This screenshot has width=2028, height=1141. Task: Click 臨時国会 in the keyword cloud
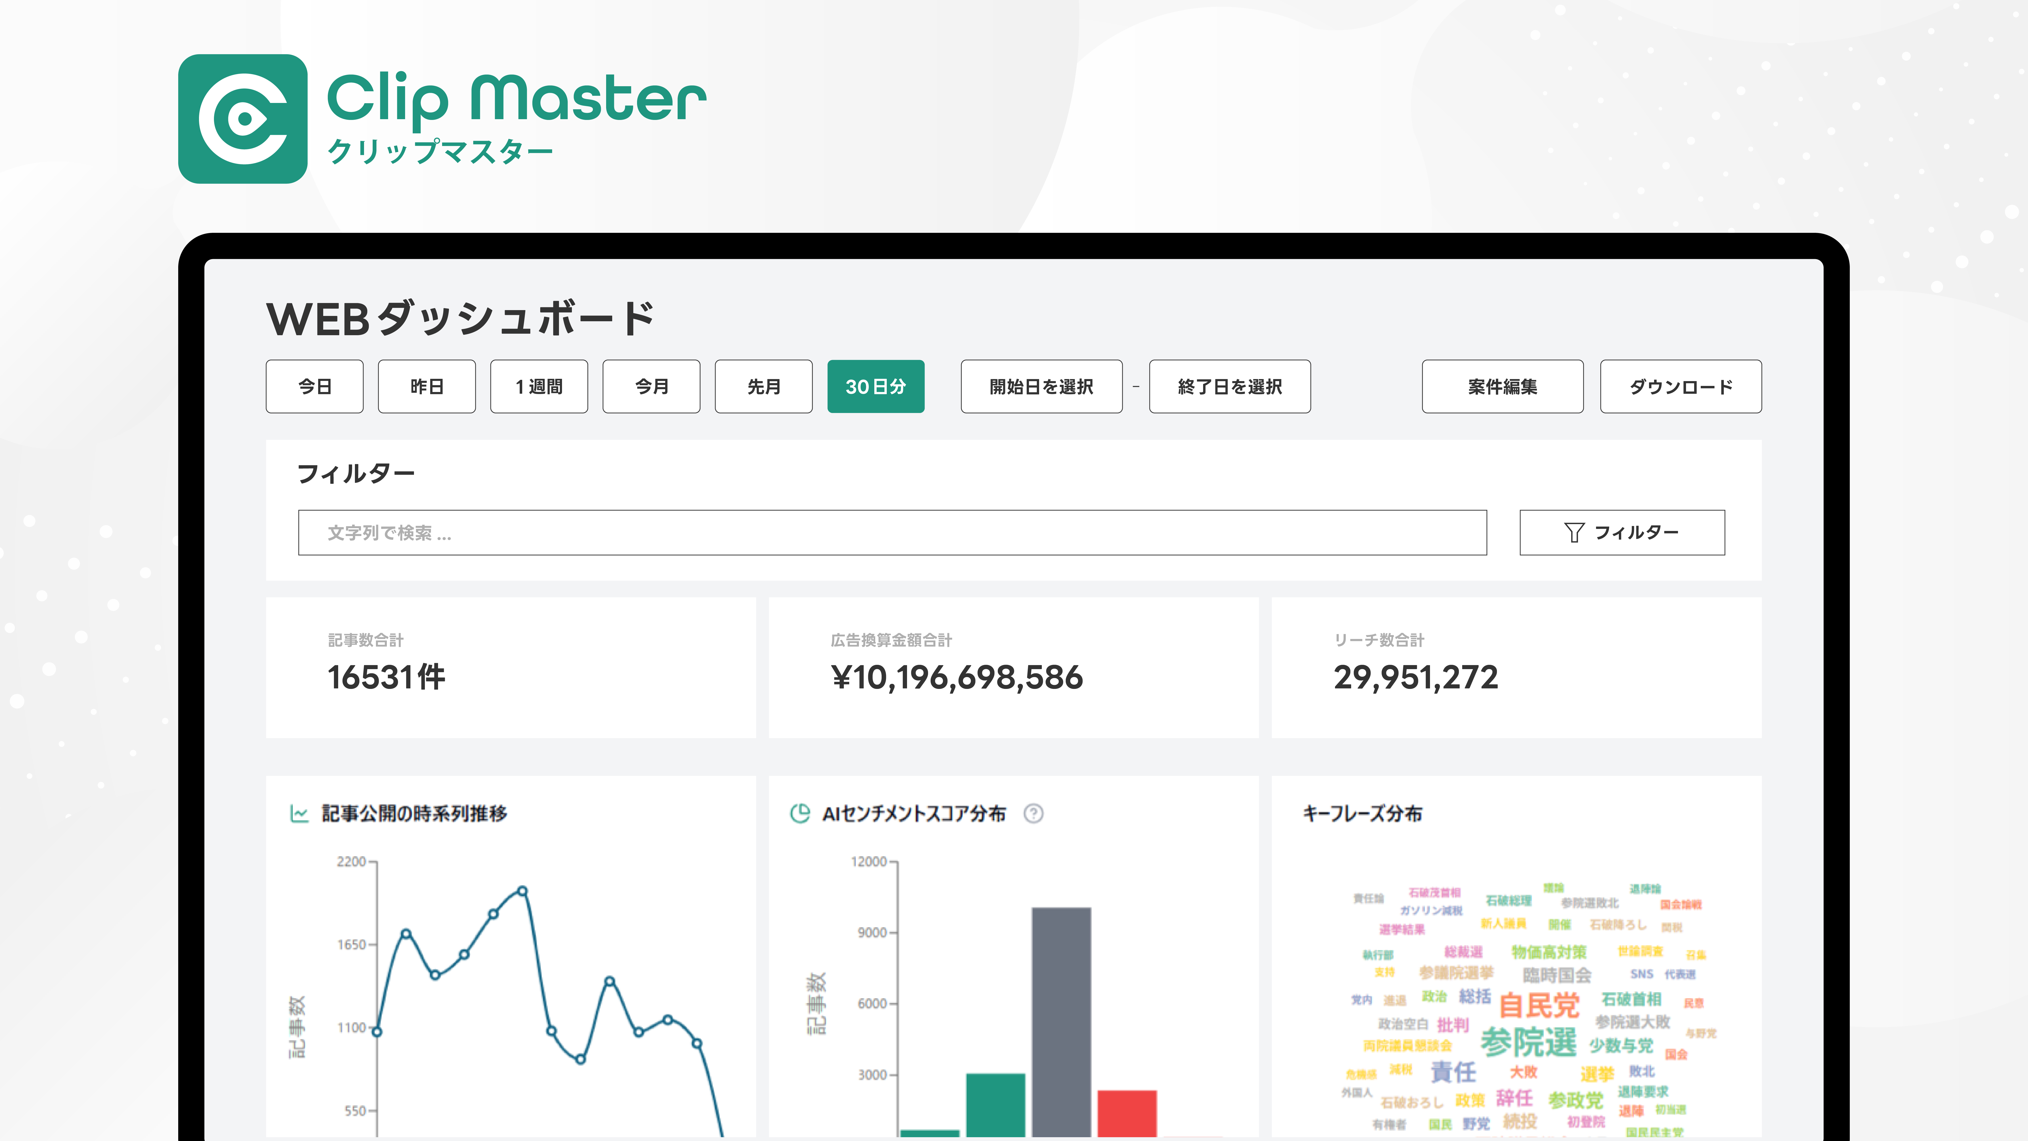(x=1557, y=976)
